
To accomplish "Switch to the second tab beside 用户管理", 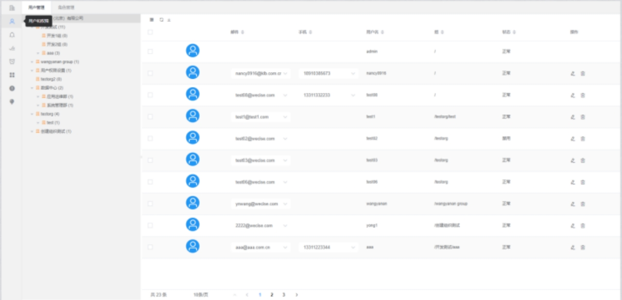I will coord(66,7).
